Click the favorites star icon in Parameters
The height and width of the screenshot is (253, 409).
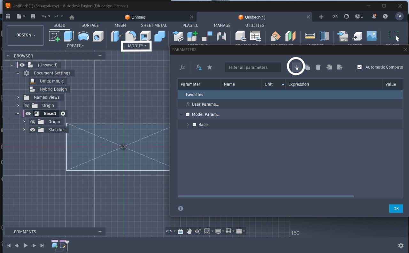[210, 67]
